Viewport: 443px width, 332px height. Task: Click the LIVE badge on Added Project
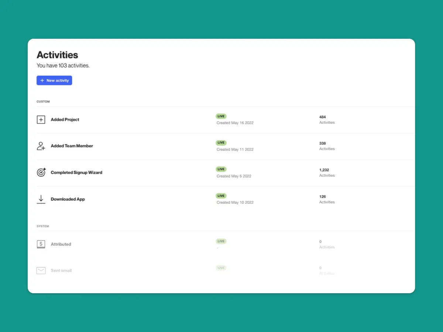click(221, 116)
